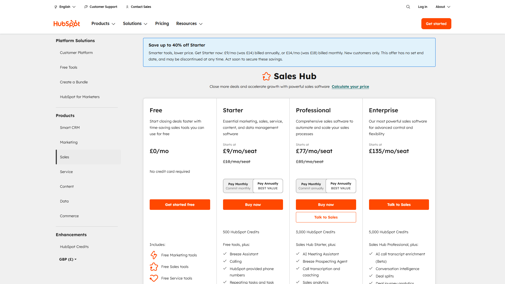
Task: Open Customer Support link
Action: (x=103, y=7)
